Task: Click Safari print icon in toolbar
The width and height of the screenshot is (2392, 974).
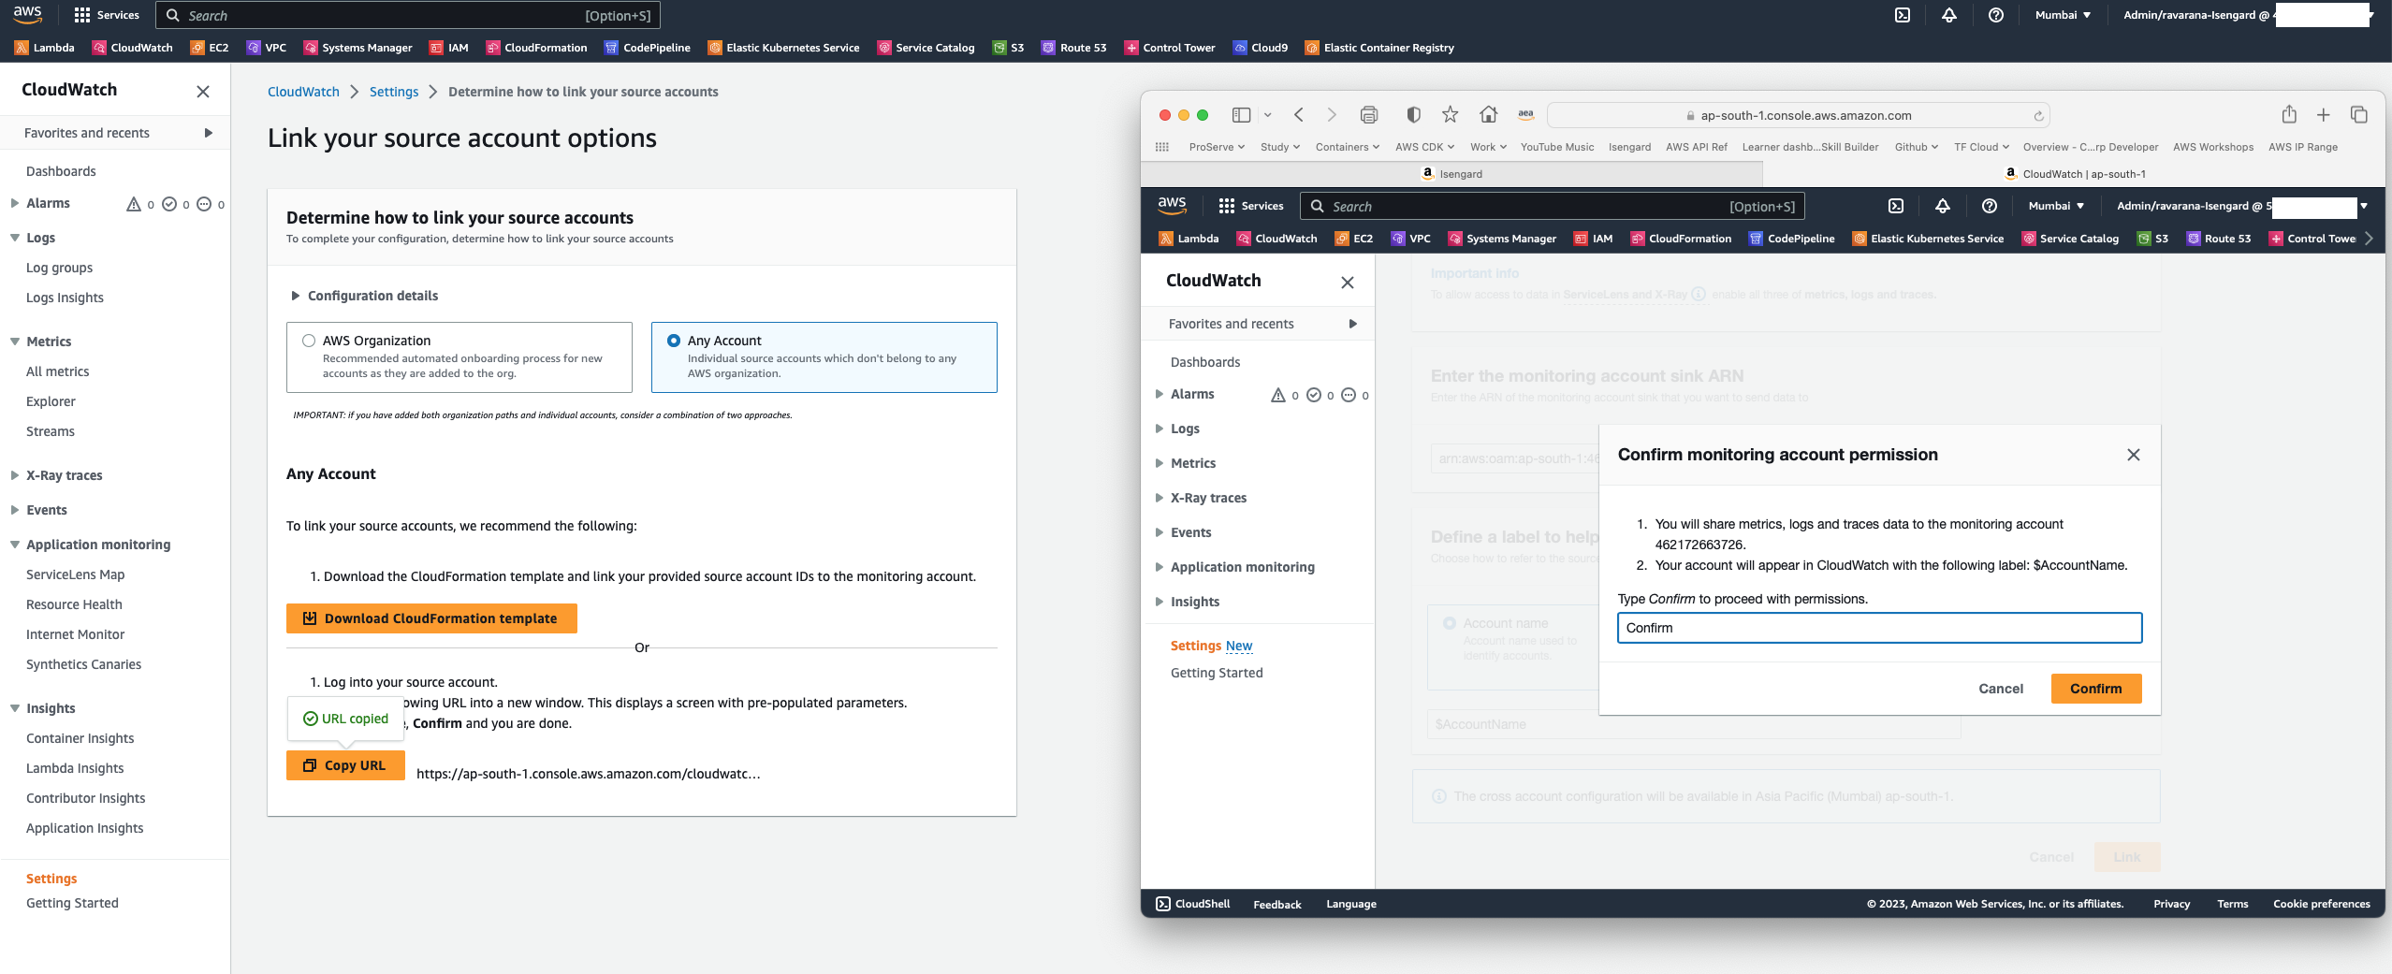Action: tap(1369, 115)
